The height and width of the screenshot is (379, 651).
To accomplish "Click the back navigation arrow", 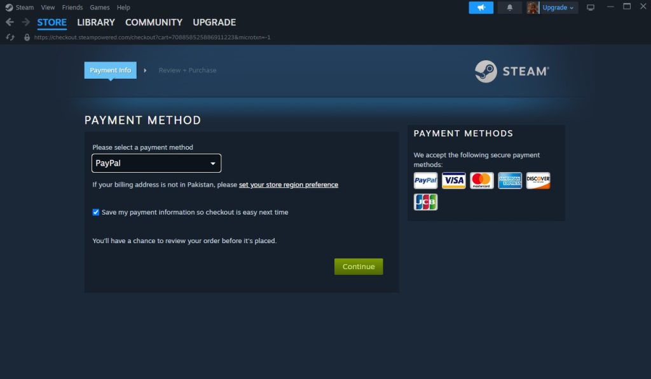I will [x=10, y=22].
